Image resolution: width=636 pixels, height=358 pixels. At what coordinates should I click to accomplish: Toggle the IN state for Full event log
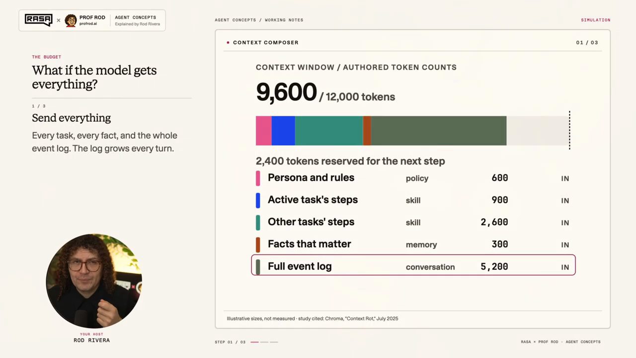tap(565, 268)
